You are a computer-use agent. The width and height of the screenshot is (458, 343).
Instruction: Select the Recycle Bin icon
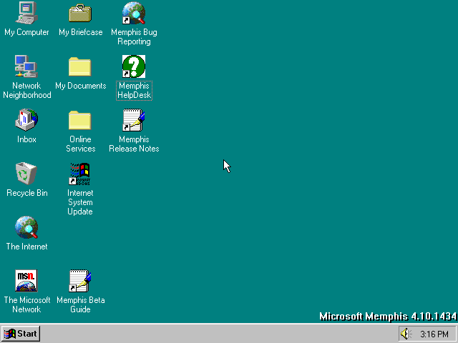coord(26,174)
